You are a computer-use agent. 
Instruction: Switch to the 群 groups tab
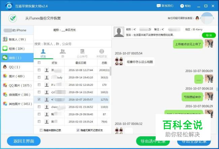pyautogui.click(x=63, y=53)
